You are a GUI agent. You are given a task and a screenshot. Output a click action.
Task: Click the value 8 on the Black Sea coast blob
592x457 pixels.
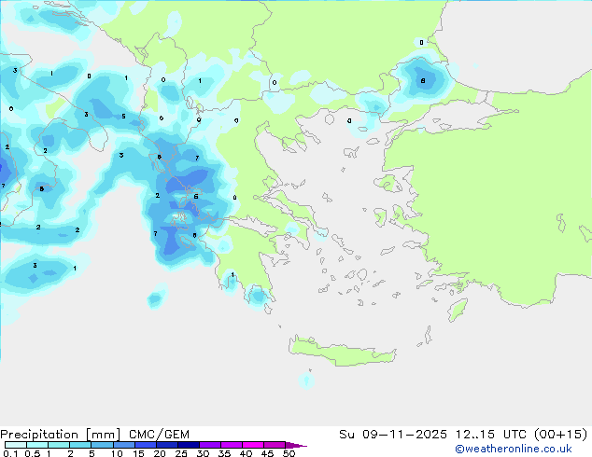tap(423, 81)
